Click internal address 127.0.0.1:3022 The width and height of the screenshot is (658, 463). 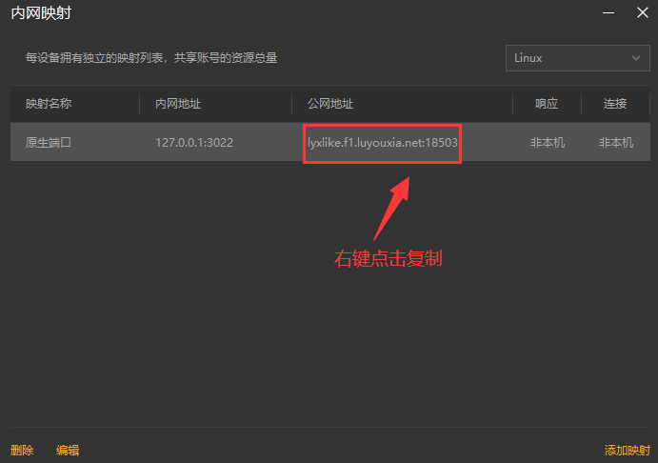click(x=194, y=143)
